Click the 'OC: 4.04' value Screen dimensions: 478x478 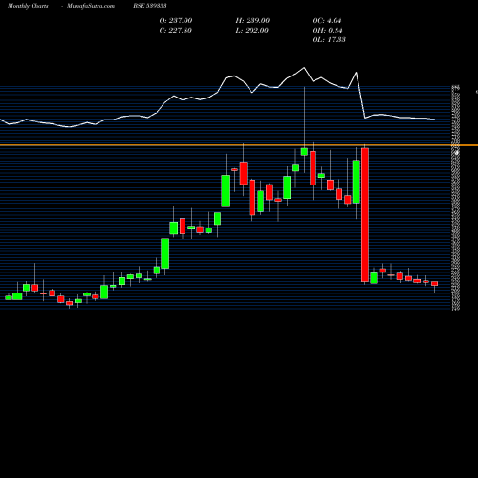click(327, 21)
